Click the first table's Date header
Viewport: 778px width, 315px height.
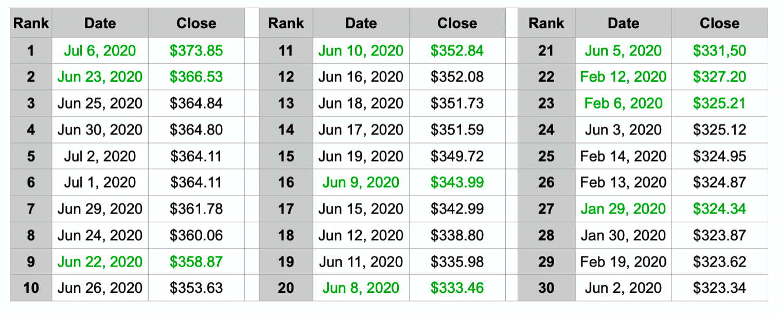(x=100, y=23)
